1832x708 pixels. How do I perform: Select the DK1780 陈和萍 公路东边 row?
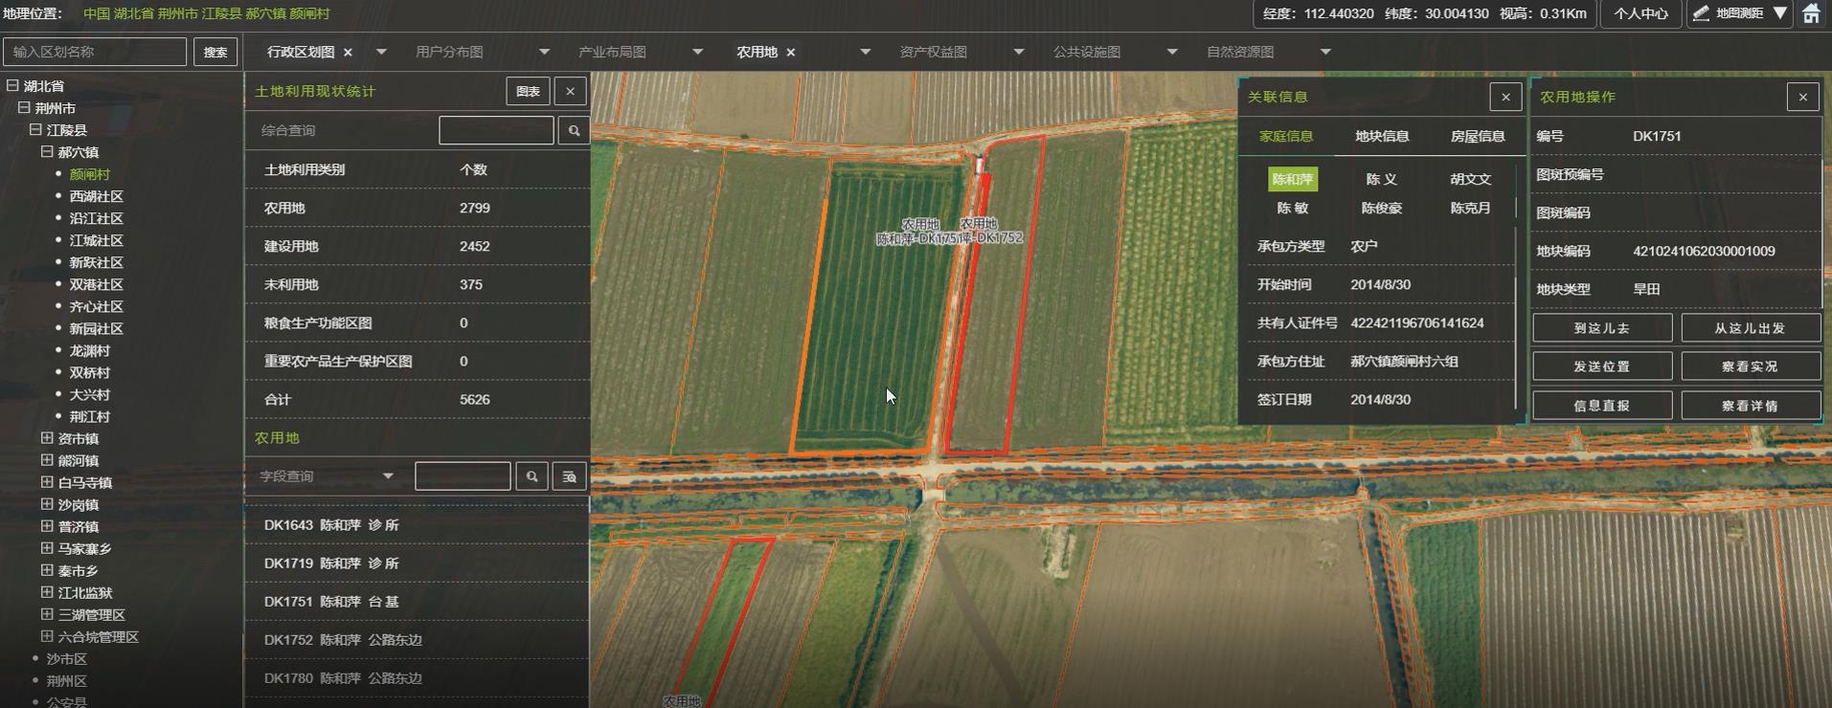pyautogui.click(x=417, y=678)
